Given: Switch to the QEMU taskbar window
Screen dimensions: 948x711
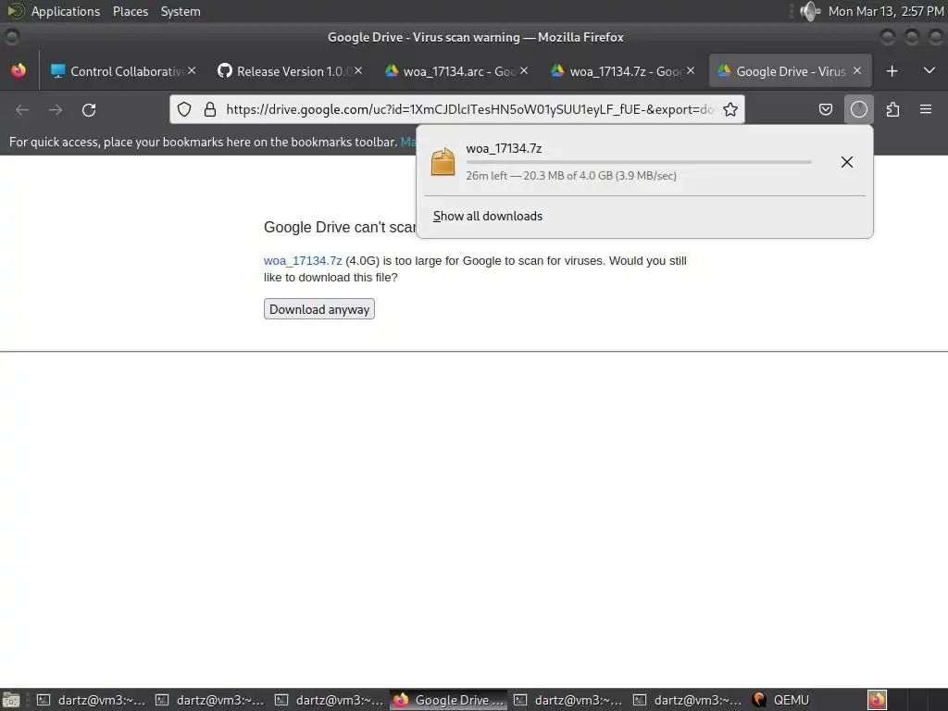Looking at the screenshot, I should click(x=782, y=700).
